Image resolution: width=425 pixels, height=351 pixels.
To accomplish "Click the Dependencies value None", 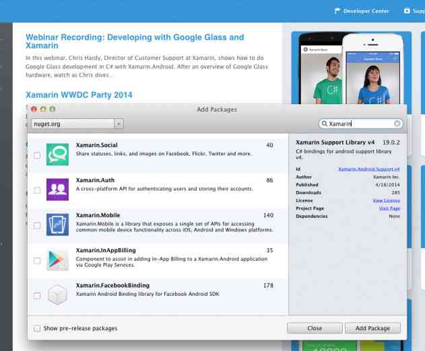I will click(395, 217).
